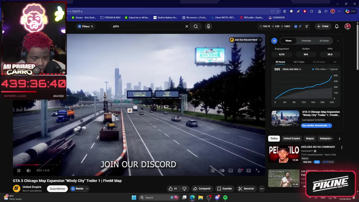The width and height of the screenshot is (359, 202).
Task: Click the vidIQ Remix button
Action: [77, 189]
